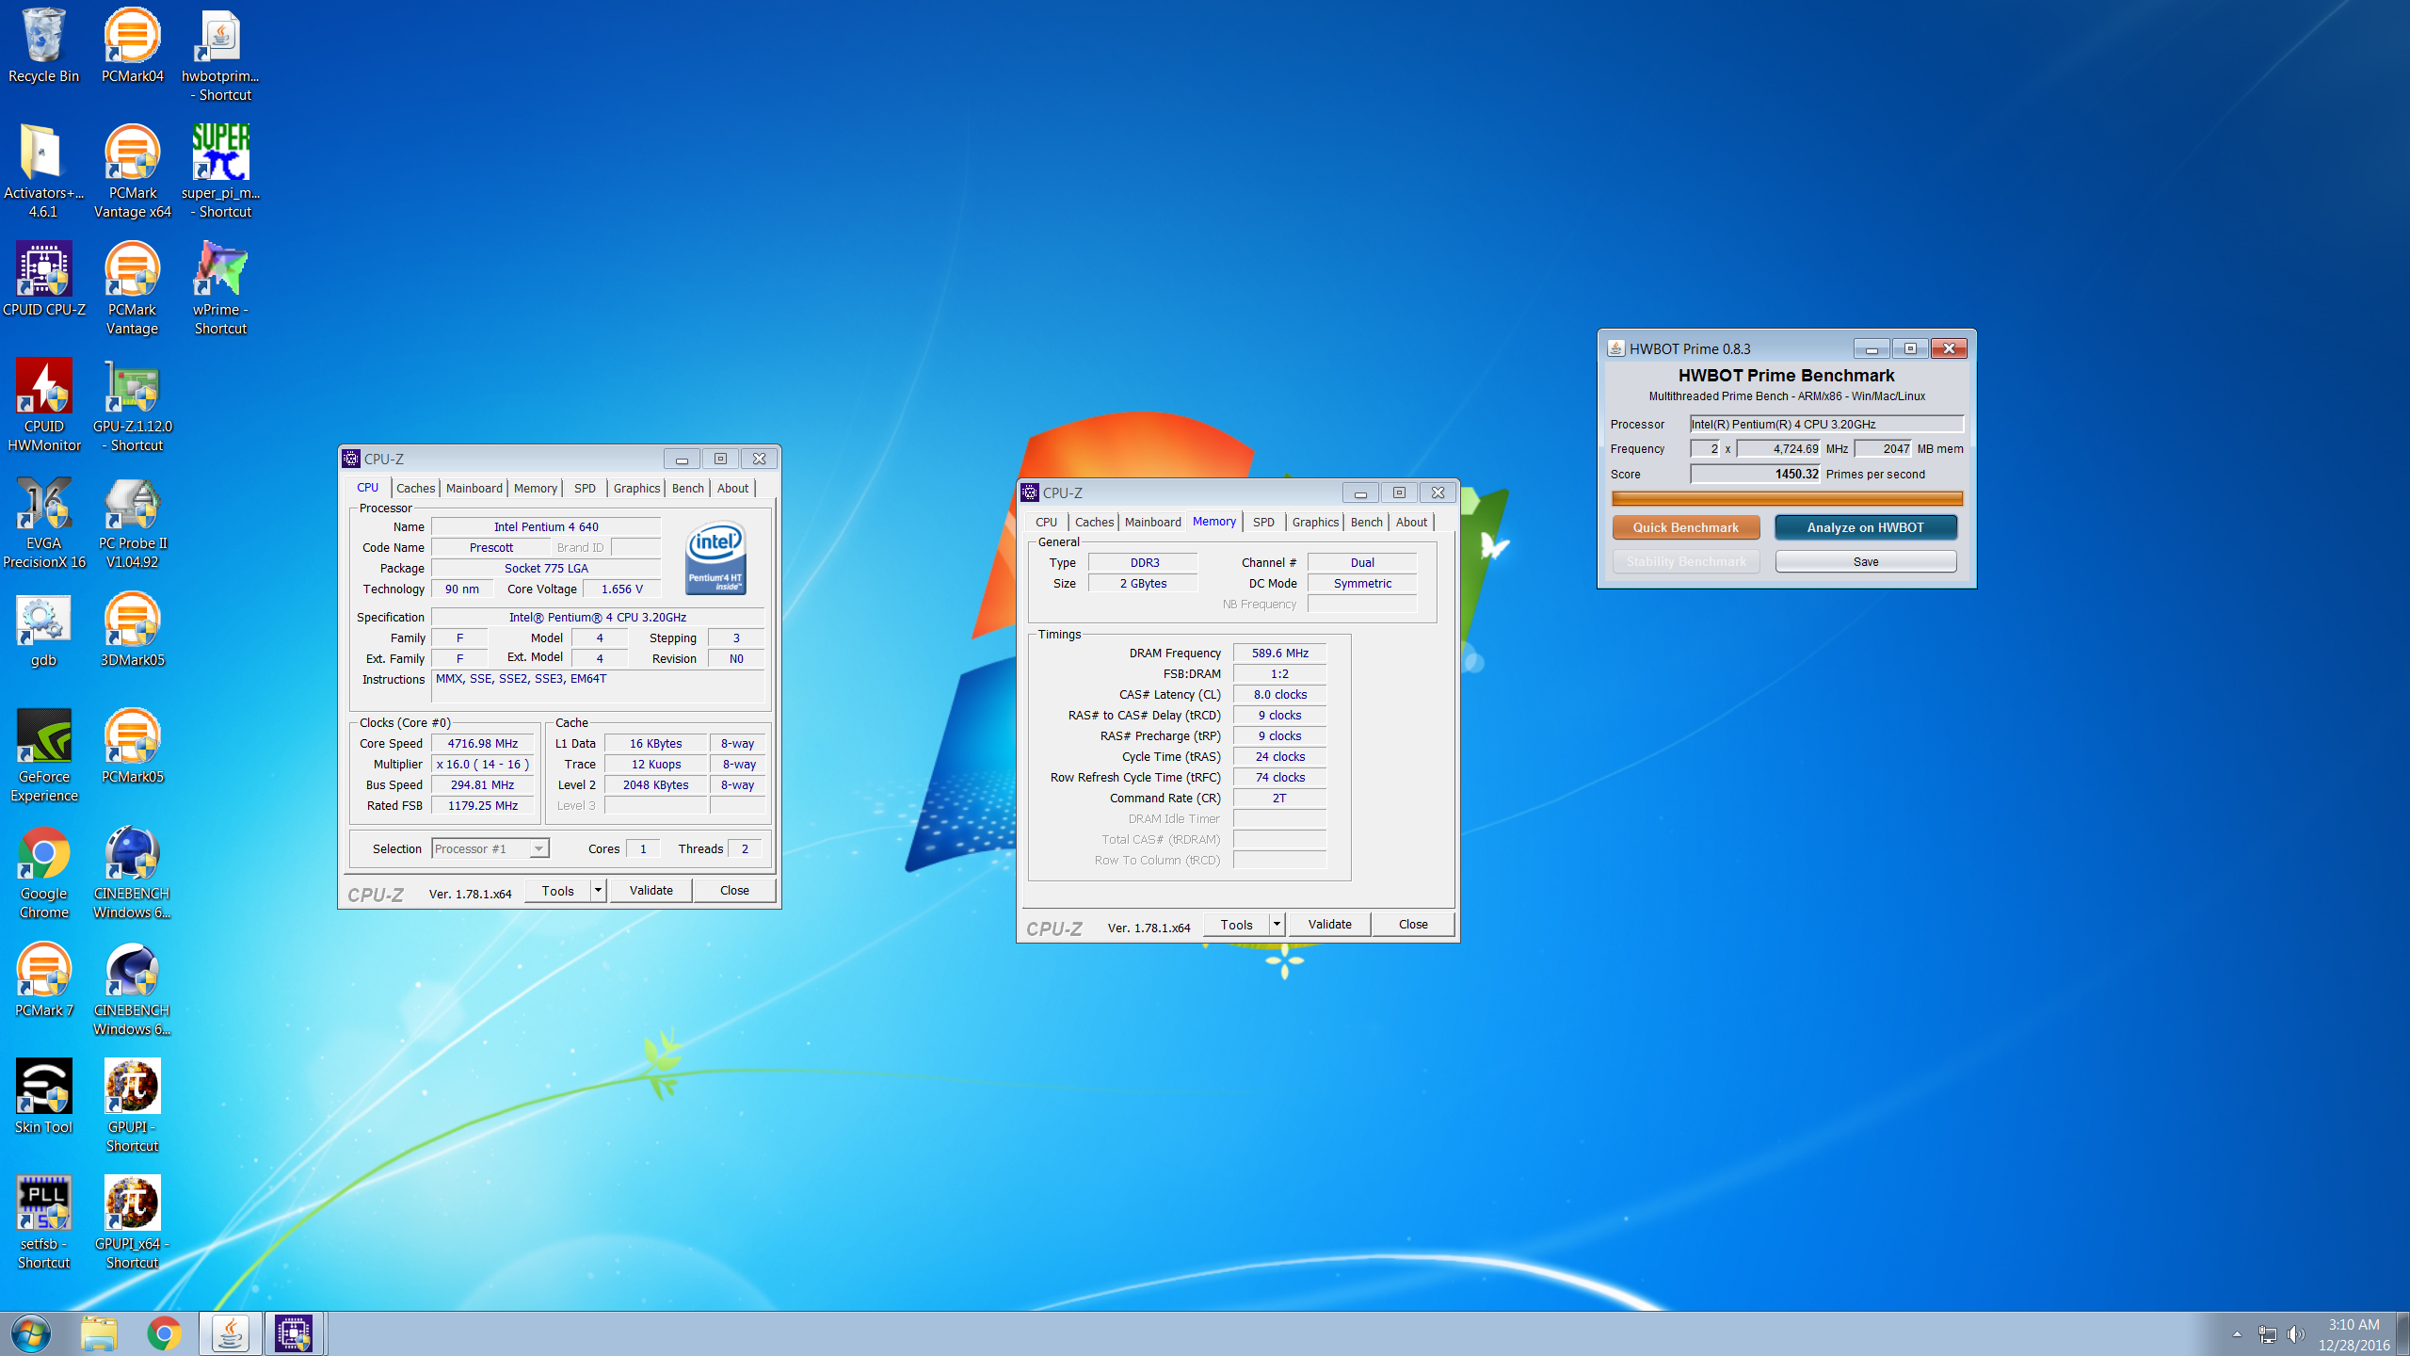
Task: Launch PCMark Vantage desktop icon
Action: 132,289
